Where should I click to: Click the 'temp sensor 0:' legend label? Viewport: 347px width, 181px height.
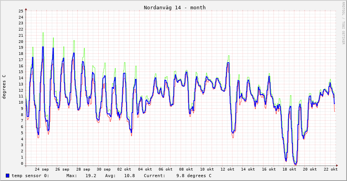[x=30, y=176]
